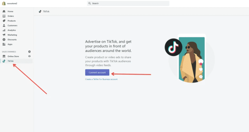The width and height of the screenshot is (249, 132).
Task: Open the Apps section
Action: pyautogui.click(x=10, y=44)
